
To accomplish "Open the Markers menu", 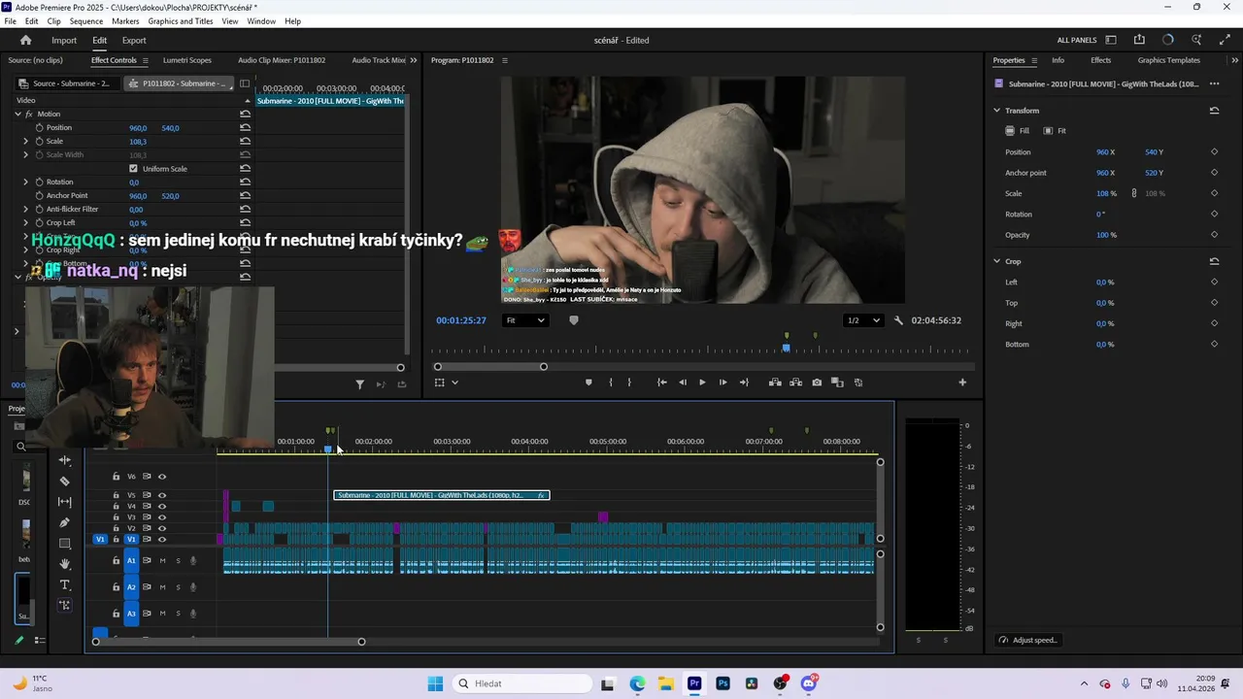I will point(125,21).
